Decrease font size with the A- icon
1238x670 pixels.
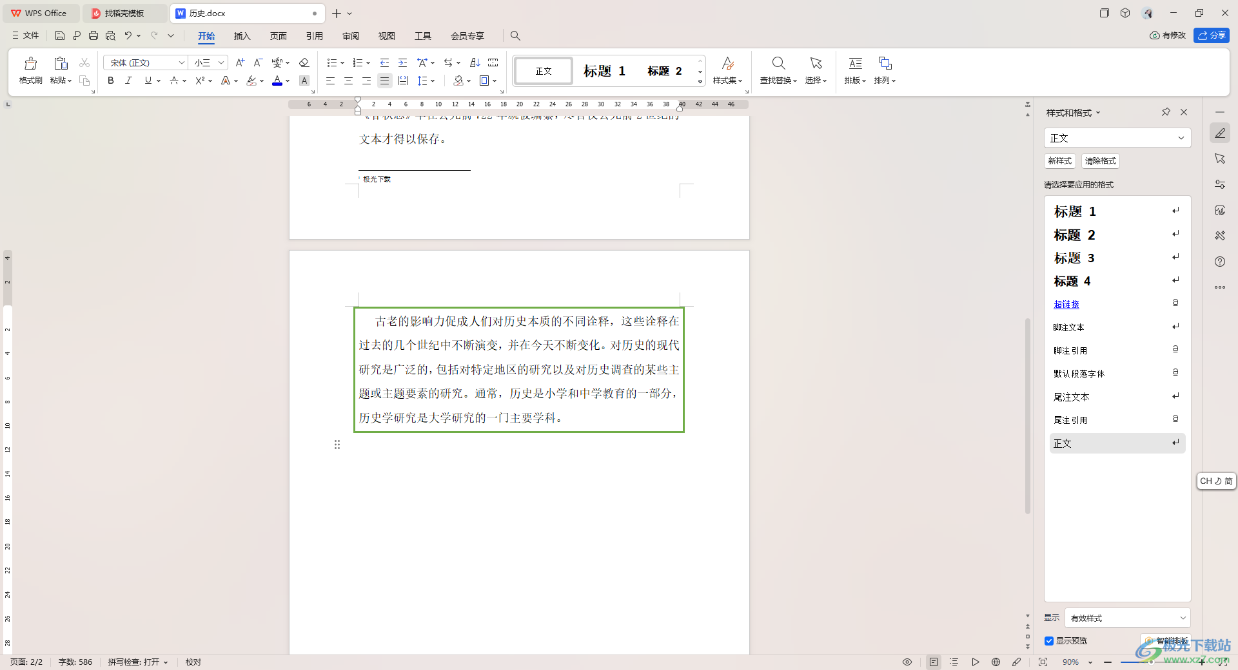click(x=258, y=62)
